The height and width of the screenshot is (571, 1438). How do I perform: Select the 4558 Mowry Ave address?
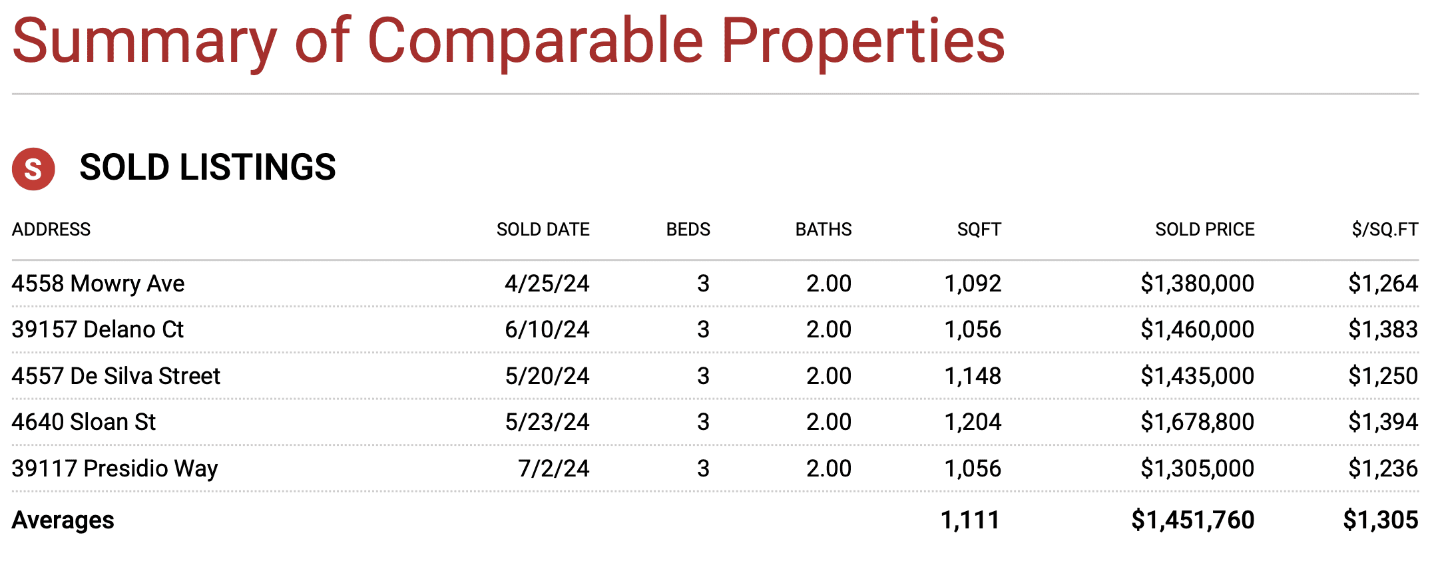98,284
